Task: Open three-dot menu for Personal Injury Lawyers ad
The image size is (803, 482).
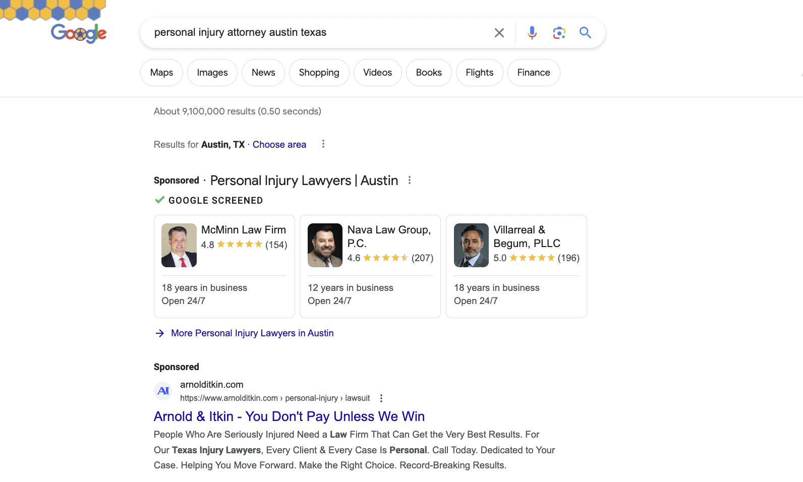Action: tap(410, 180)
